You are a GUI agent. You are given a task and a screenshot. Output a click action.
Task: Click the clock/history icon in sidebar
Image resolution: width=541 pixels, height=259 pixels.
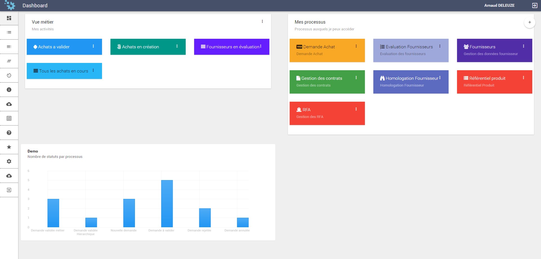[9, 75]
